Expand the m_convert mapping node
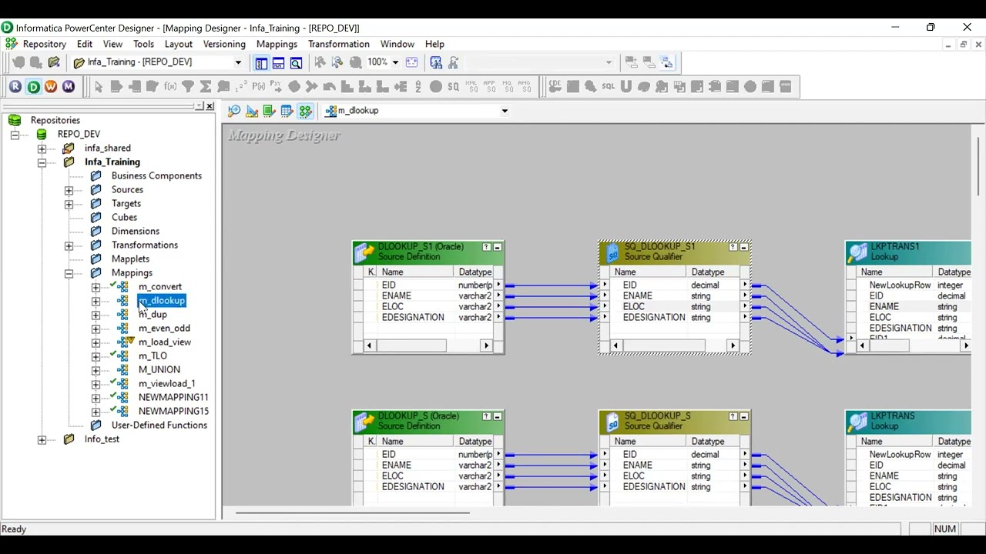This screenshot has height=554, width=986. (x=96, y=287)
